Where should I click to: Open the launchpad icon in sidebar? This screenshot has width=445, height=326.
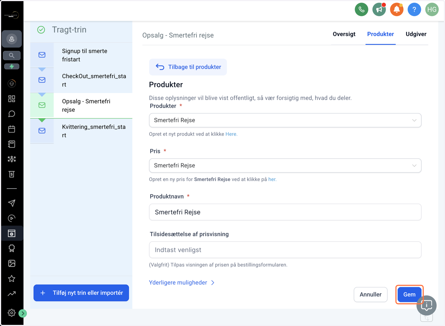pos(11,84)
